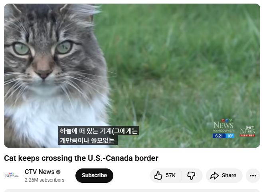Image resolution: width=263 pixels, height=192 pixels.
Task: Open the three-dot more actions menu
Action: click(253, 176)
